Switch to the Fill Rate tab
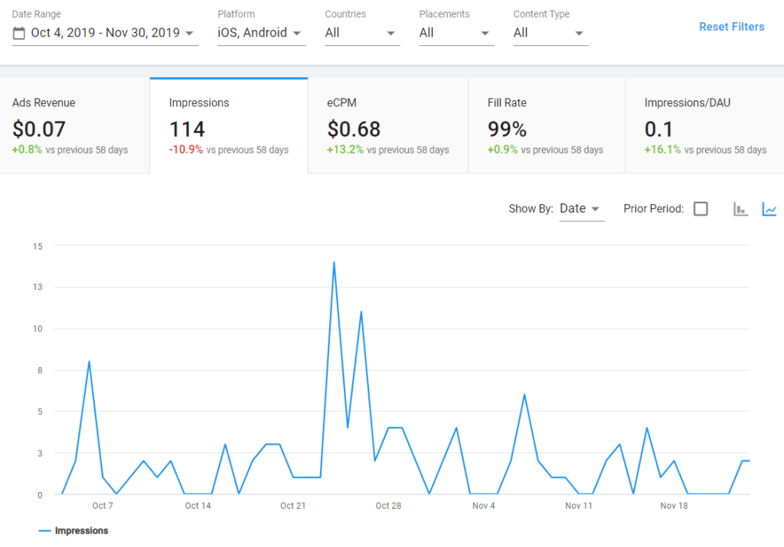The image size is (784, 547). [x=546, y=125]
